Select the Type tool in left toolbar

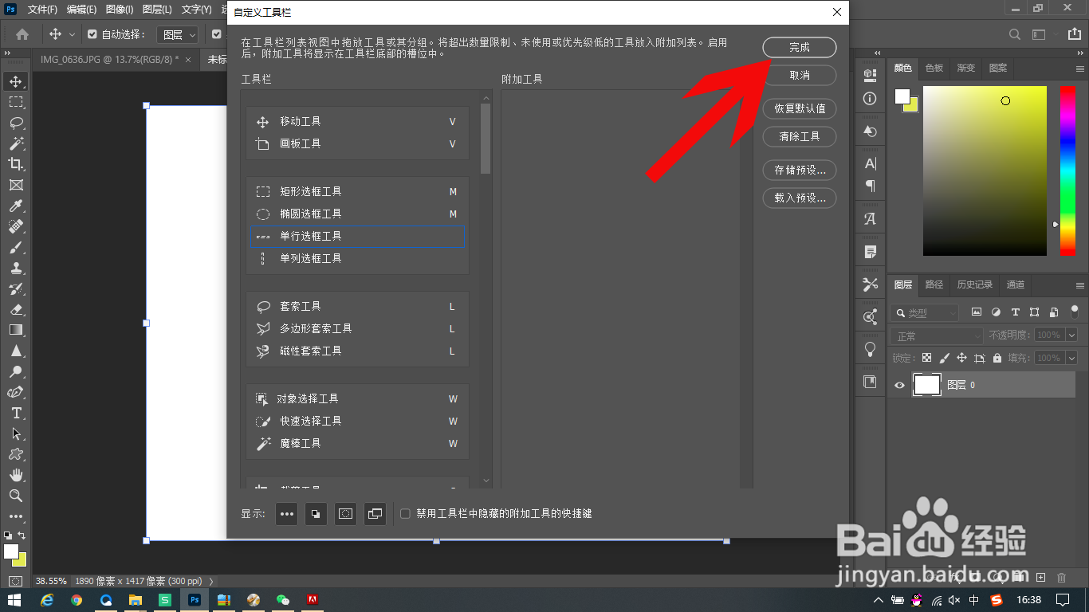point(15,413)
